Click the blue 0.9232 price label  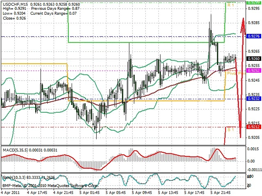coord(254,99)
